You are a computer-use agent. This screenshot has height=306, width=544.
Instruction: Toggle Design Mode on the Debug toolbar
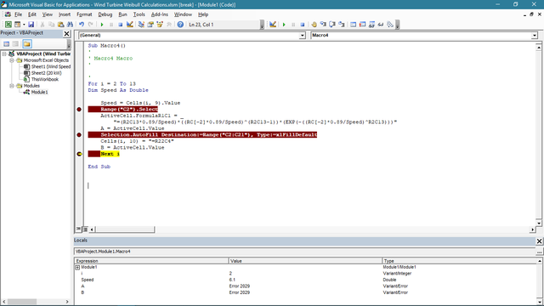point(273,25)
